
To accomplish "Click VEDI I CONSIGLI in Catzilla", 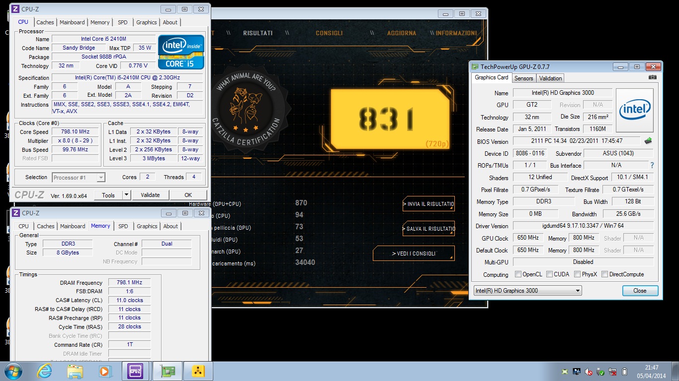I will tap(414, 254).
